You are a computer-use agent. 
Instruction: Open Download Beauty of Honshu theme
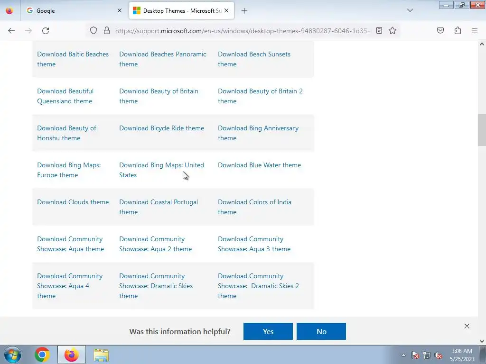(x=66, y=133)
